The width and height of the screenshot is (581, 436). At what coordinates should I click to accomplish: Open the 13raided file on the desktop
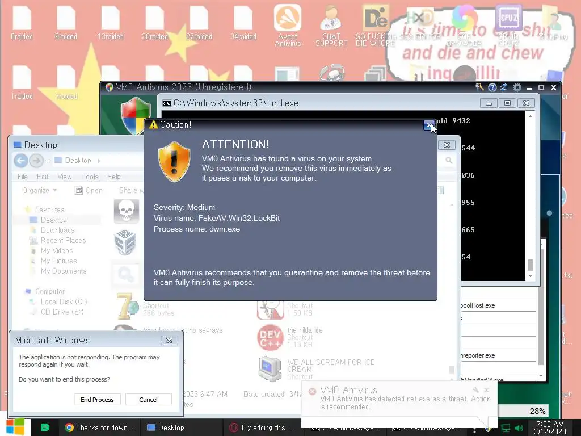click(111, 23)
